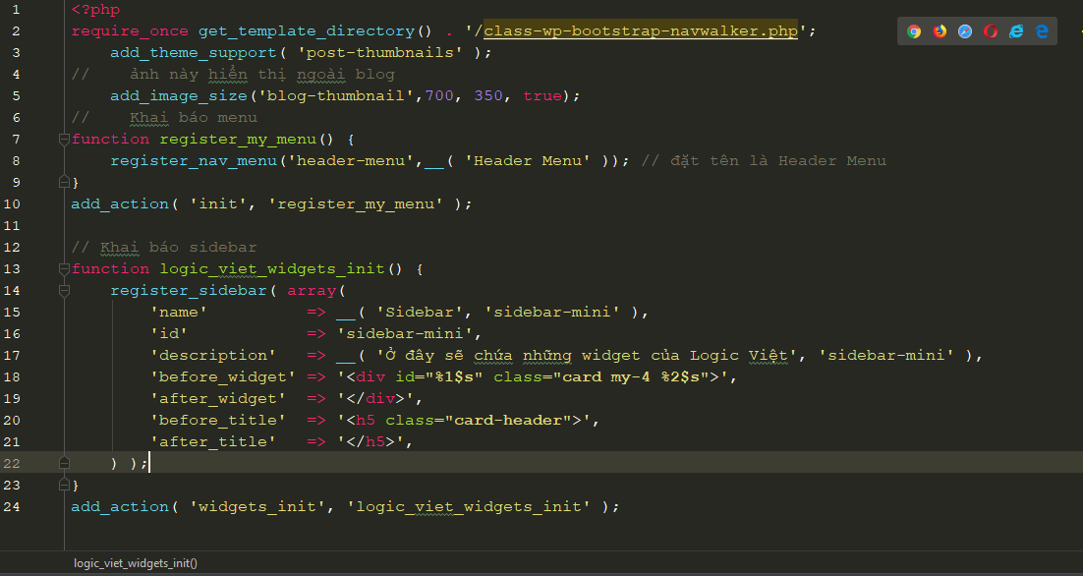Open preview in Edge browser
1083x576 pixels.
(1042, 31)
